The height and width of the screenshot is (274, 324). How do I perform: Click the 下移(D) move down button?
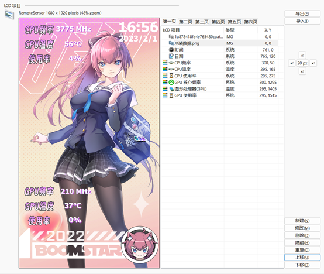click(x=302, y=265)
